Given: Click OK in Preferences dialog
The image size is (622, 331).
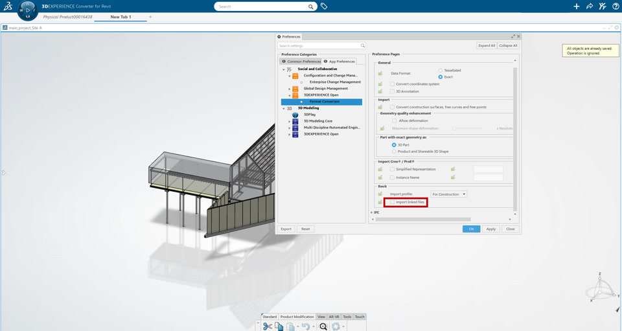Looking at the screenshot, I should pyautogui.click(x=471, y=229).
